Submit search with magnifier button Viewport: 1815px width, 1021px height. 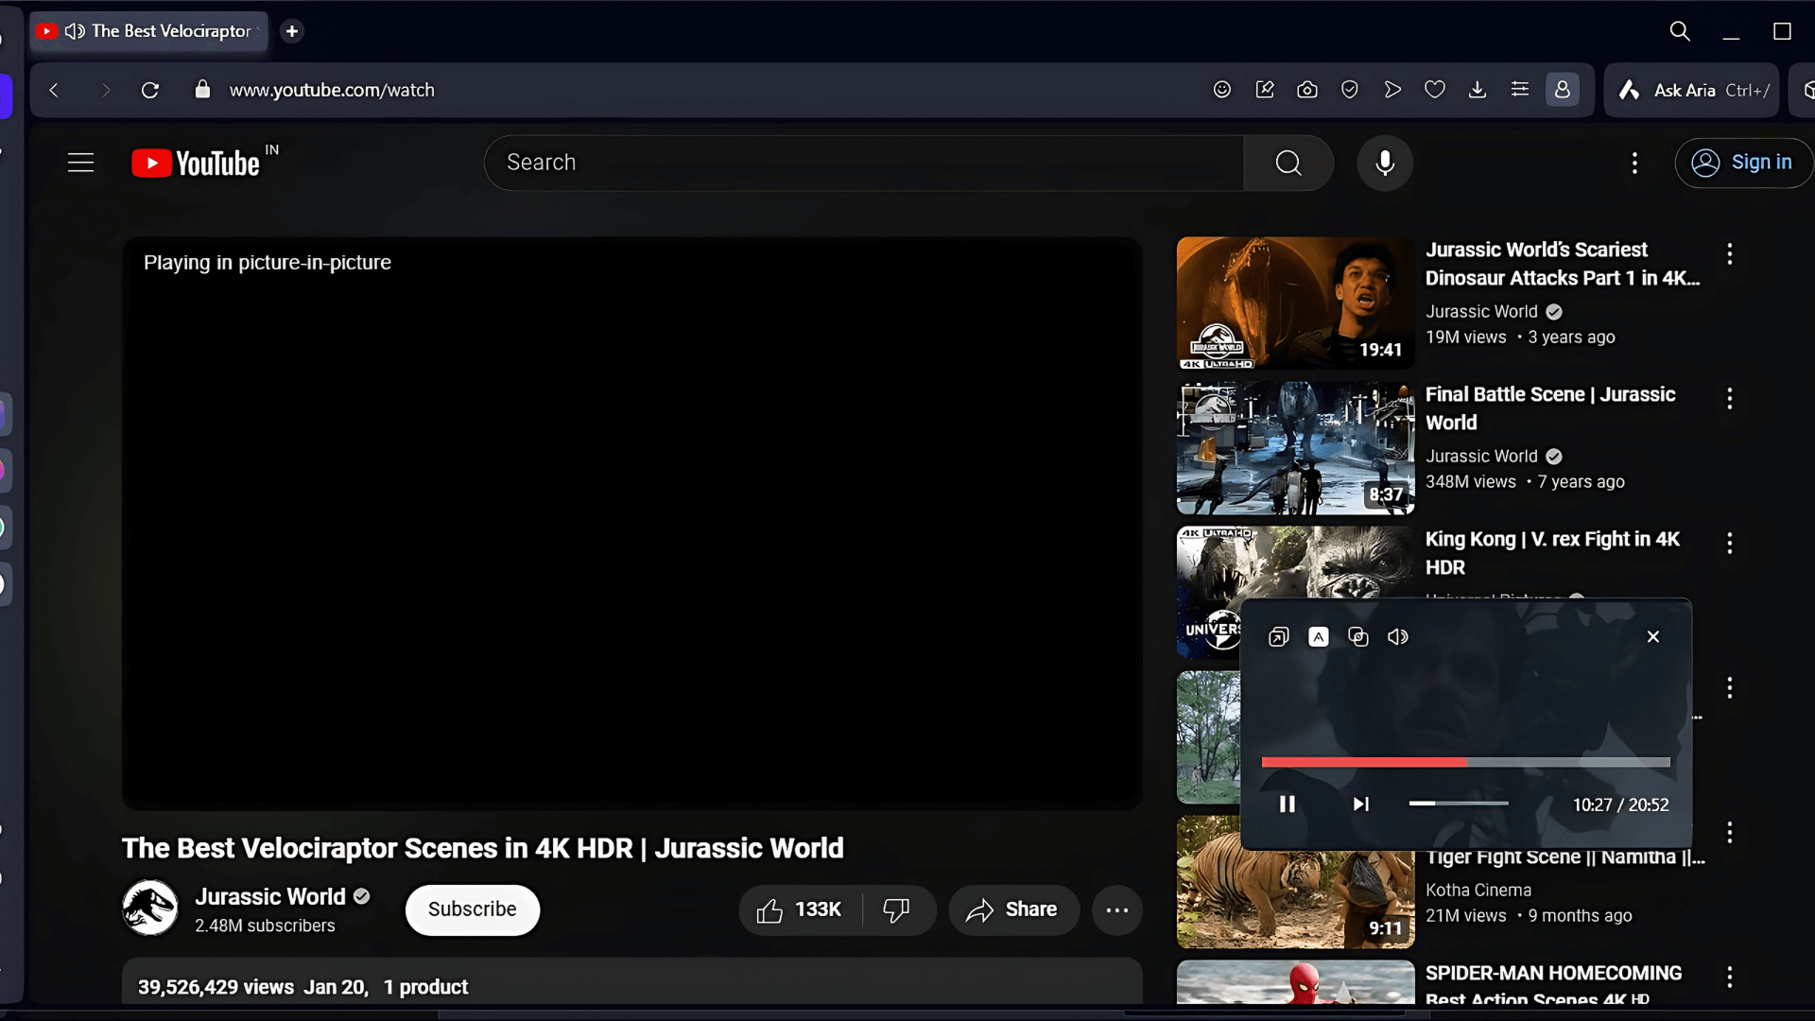[x=1288, y=163]
